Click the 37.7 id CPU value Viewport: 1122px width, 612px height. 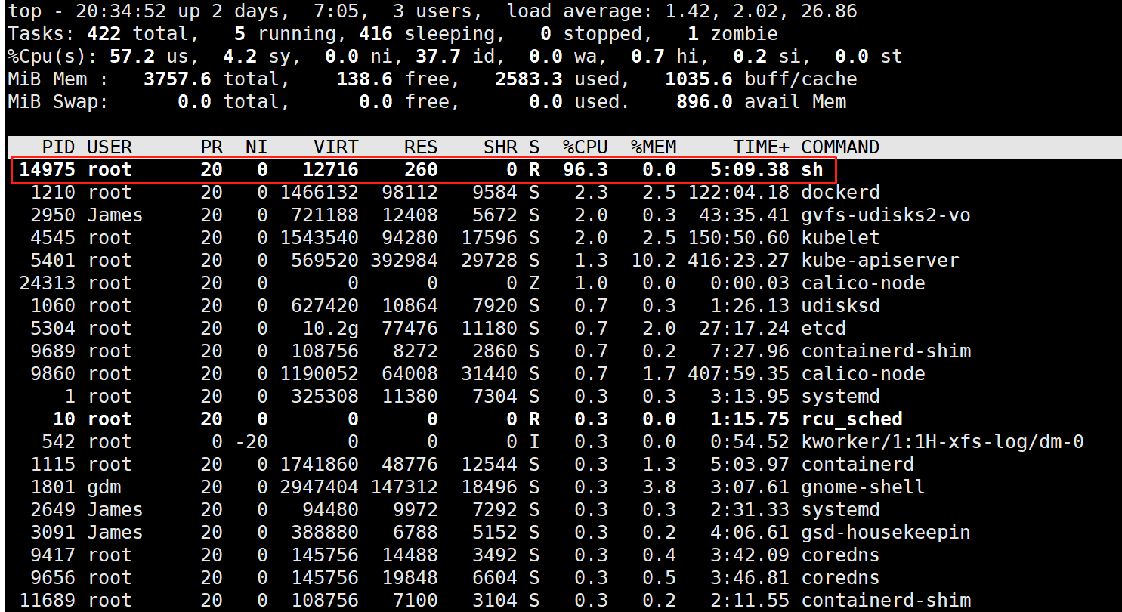point(438,57)
